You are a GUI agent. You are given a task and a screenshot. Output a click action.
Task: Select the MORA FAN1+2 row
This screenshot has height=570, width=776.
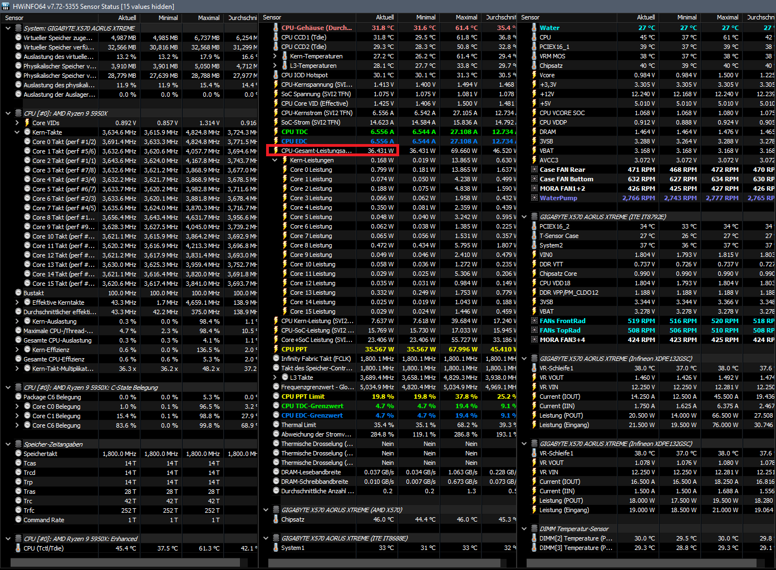coord(646,189)
